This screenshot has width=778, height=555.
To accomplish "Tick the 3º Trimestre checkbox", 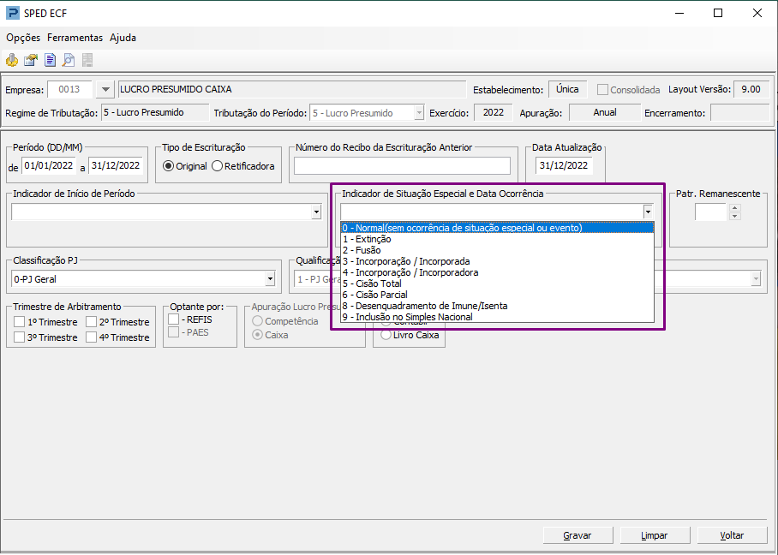I will tap(20, 337).
